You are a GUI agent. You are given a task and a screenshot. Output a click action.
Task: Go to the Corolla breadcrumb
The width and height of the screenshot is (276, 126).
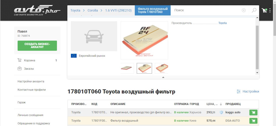tap(93, 10)
